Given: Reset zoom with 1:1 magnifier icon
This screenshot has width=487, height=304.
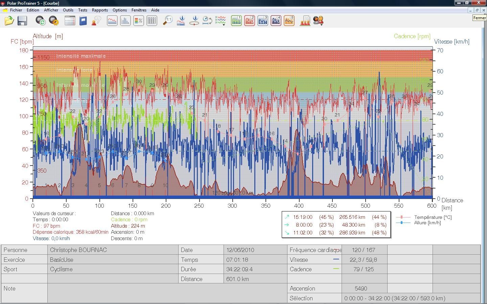Looking at the screenshot, I should click(x=168, y=21).
